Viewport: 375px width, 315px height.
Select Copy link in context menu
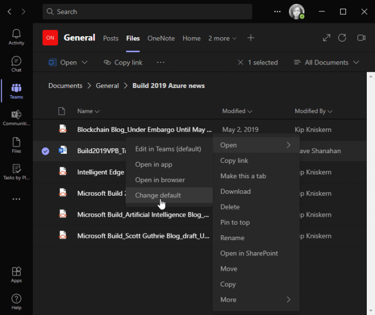coord(256,160)
